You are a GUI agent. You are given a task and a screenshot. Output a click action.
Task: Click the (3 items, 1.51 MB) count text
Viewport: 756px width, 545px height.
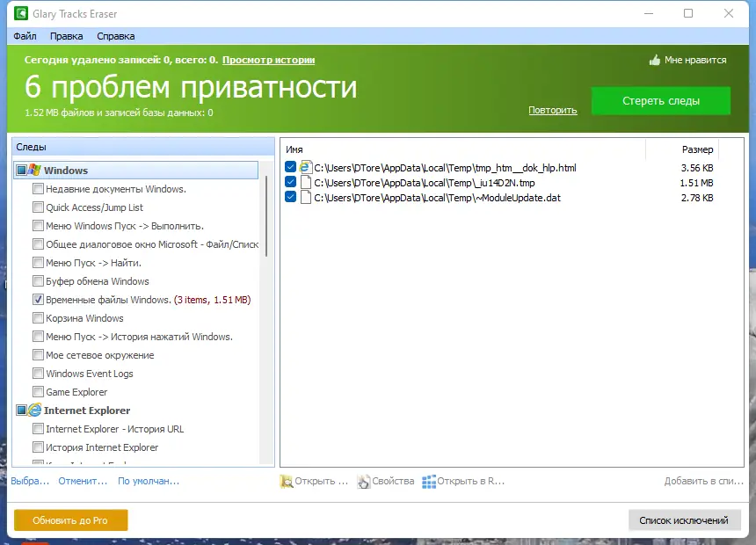point(212,300)
